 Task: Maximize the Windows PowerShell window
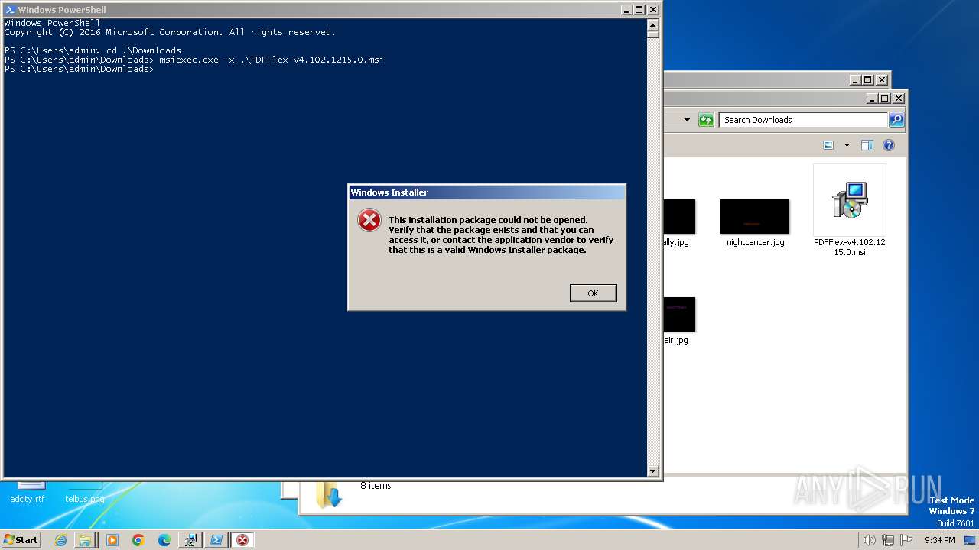639,10
